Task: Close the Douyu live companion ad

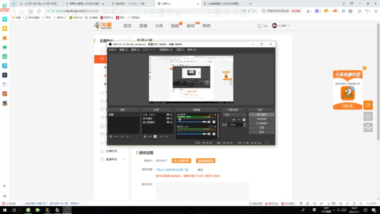Action: [364, 68]
